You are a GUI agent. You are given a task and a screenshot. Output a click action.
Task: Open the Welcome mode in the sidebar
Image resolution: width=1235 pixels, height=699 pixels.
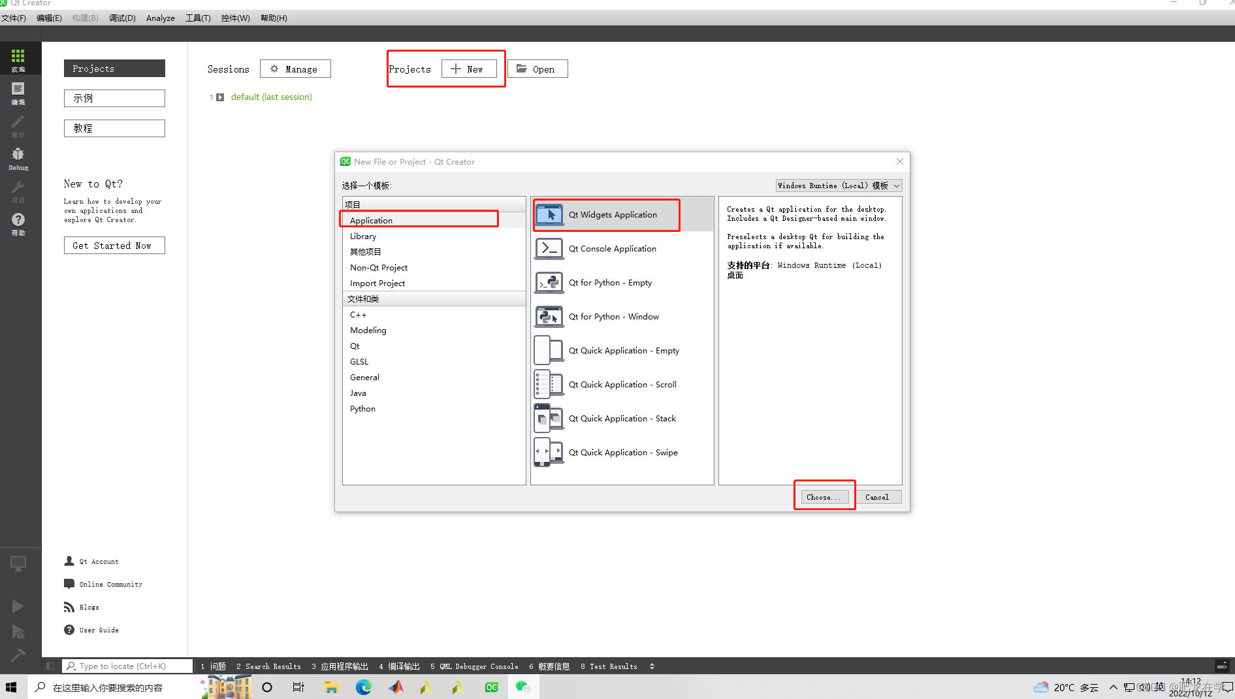point(18,59)
